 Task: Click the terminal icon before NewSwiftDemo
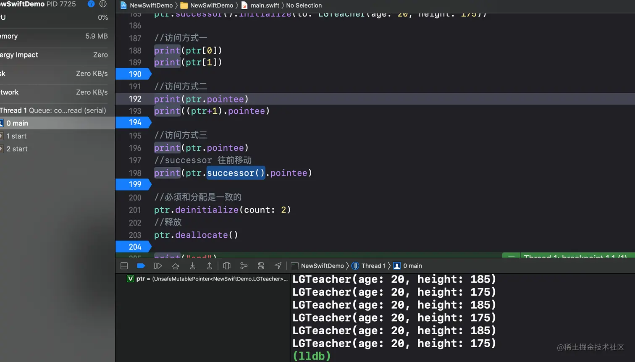tap(295, 266)
